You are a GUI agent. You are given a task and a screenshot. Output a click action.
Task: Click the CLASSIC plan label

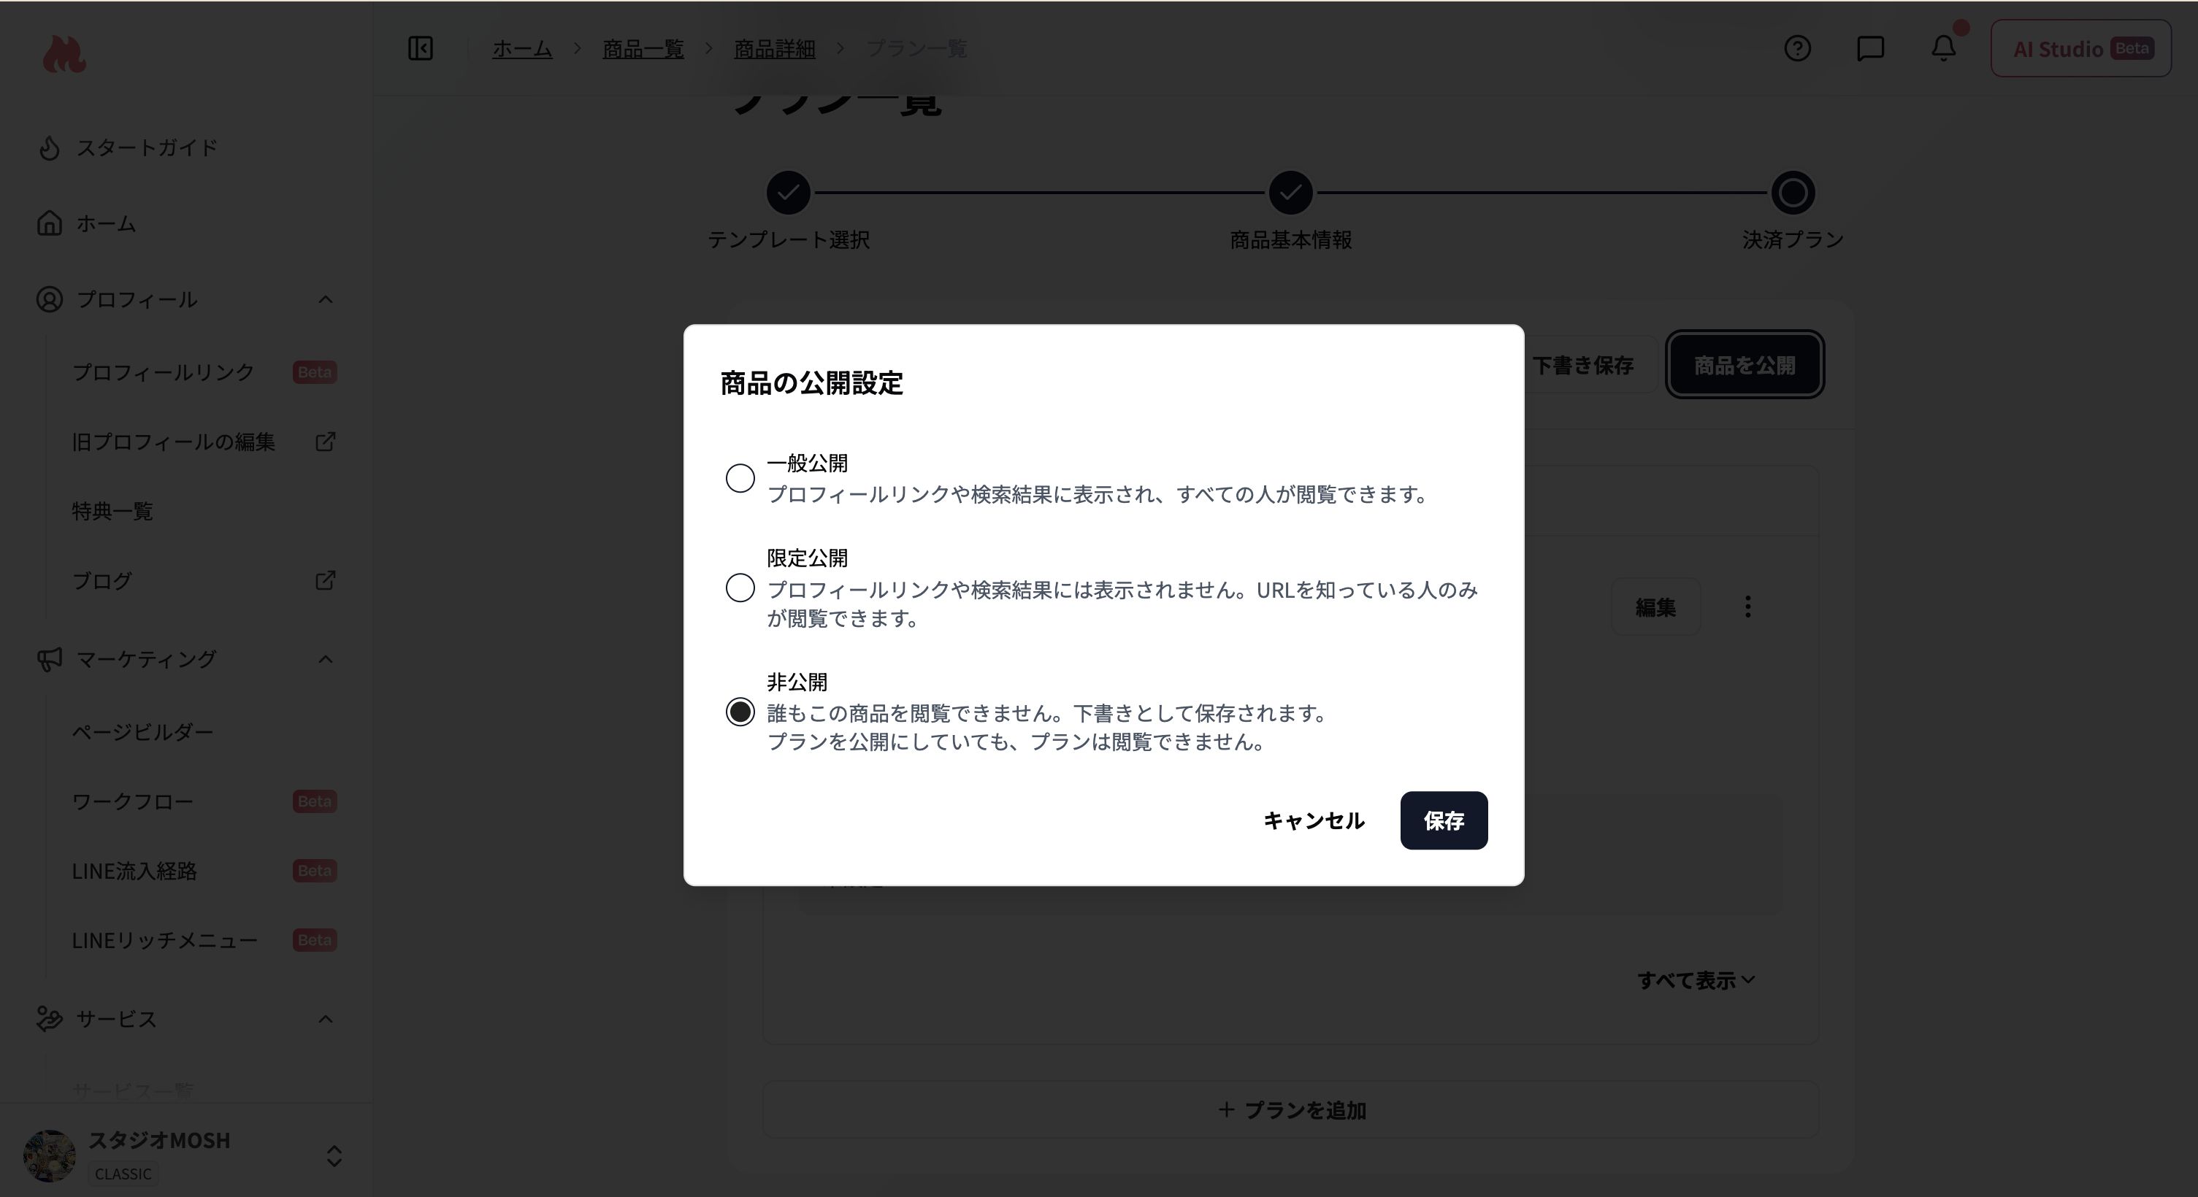(x=123, y=1174)
